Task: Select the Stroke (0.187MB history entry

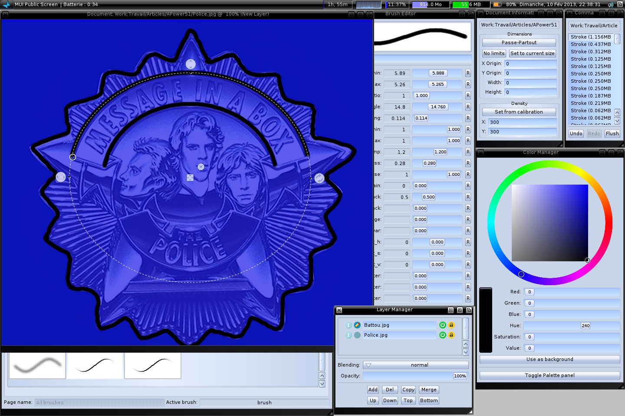Action: click(x=591, y=96)
